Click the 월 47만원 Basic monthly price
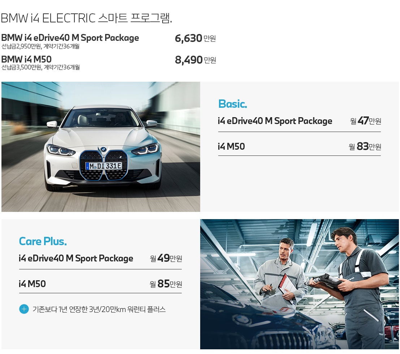 tap(366, 121)
